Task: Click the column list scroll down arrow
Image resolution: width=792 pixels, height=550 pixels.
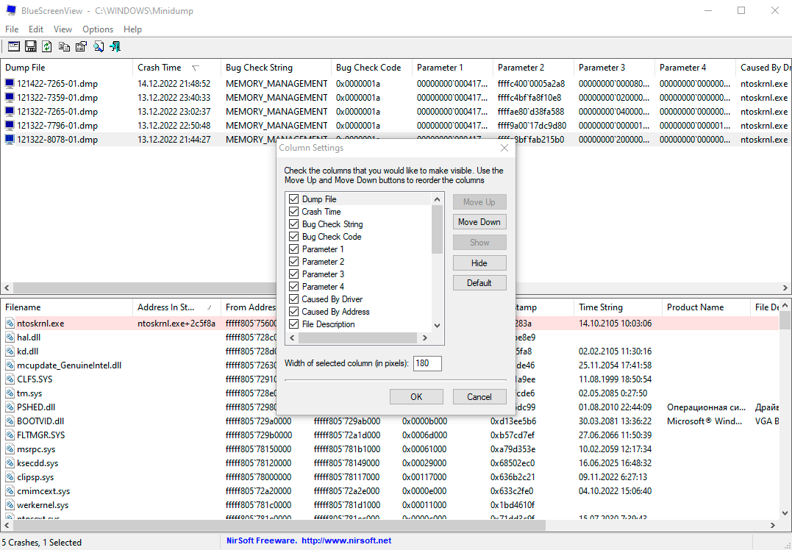Action: tap(438, 326)
